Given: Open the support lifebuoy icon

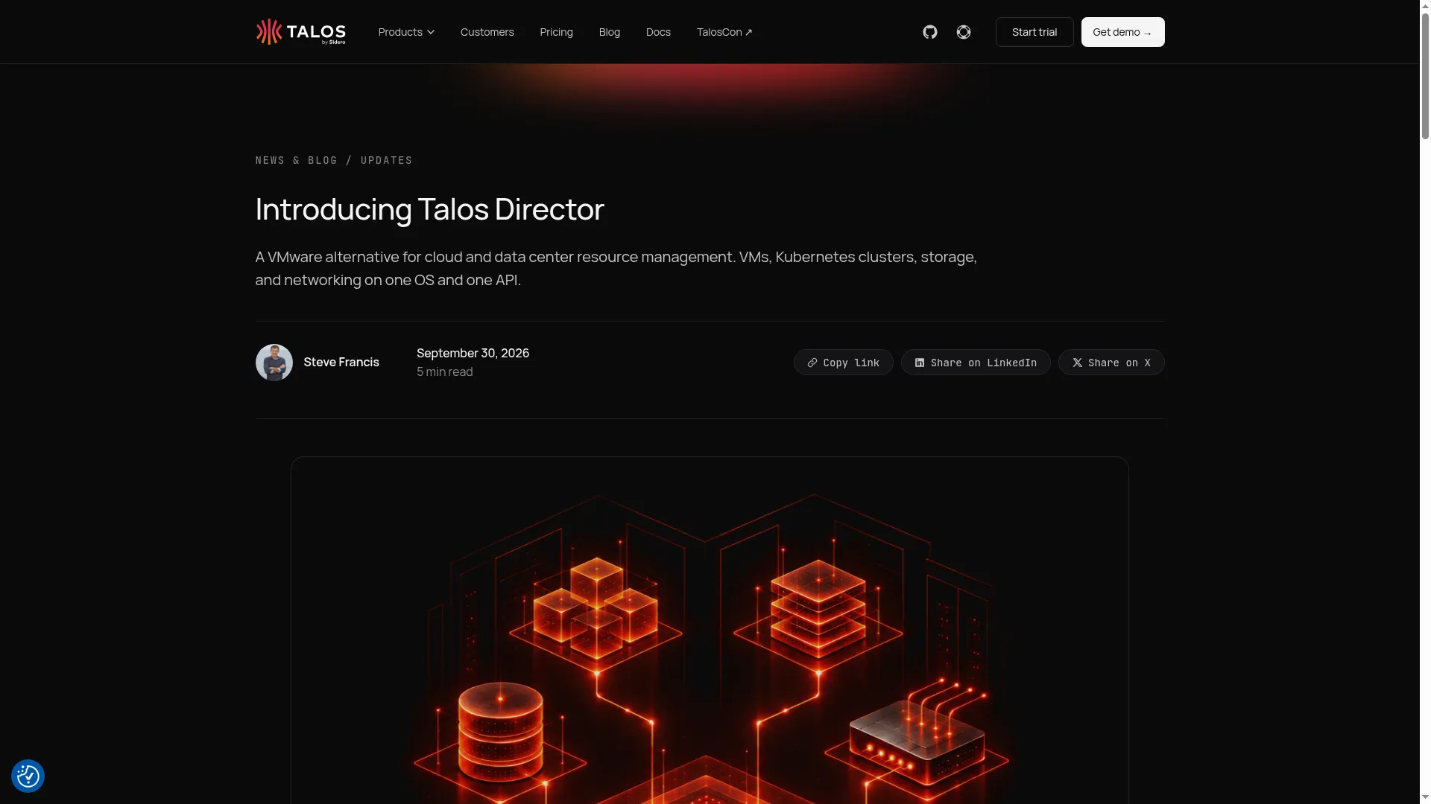Looking at the screenshot, I should pos(963,32).
